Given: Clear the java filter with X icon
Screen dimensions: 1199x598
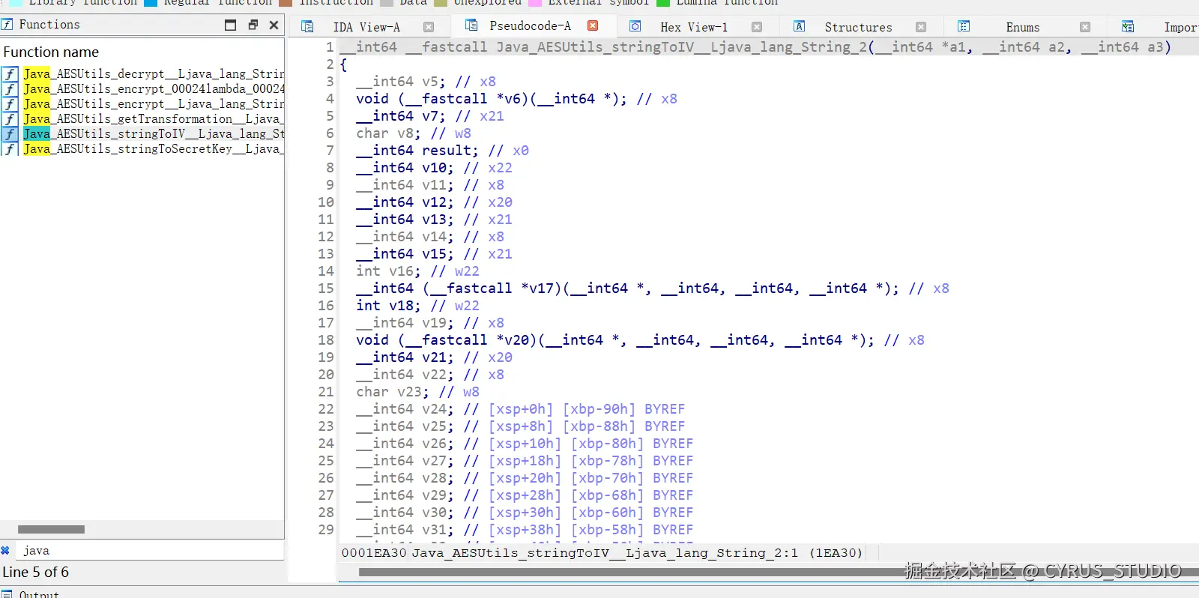Looking at the screenshot, I should [x=5, y=551].
